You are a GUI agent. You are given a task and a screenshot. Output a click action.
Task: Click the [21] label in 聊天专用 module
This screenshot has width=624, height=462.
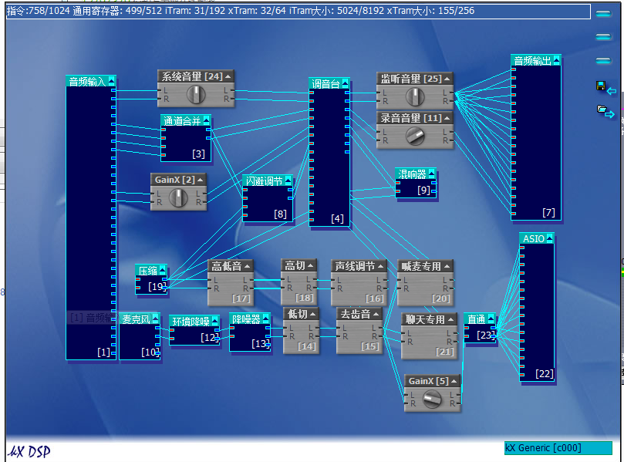click(444, 352)
